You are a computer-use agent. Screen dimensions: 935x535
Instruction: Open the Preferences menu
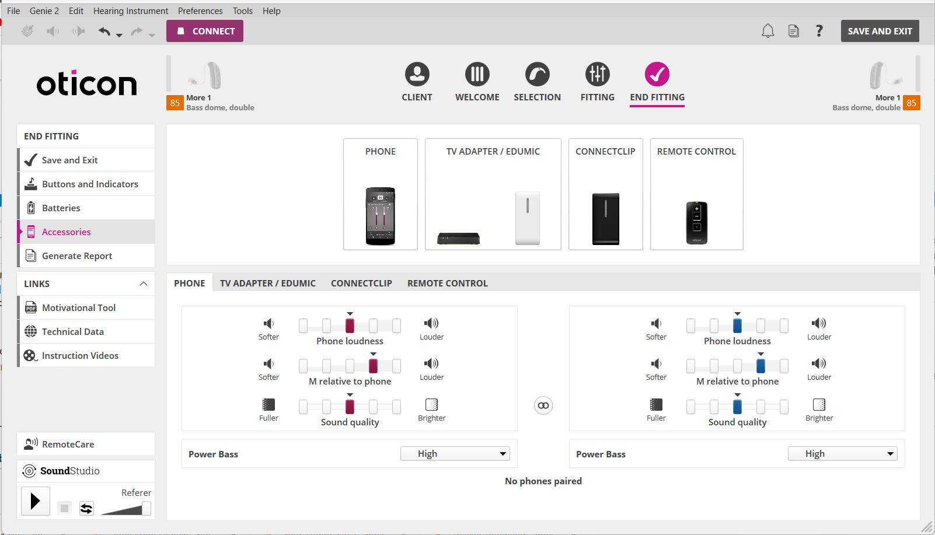point(200,11)
